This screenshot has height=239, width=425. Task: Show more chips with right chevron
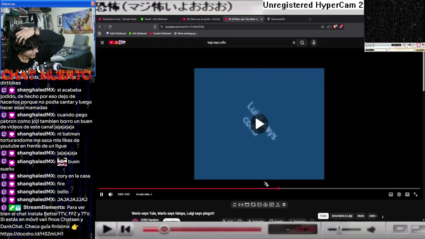click(382, 217)
